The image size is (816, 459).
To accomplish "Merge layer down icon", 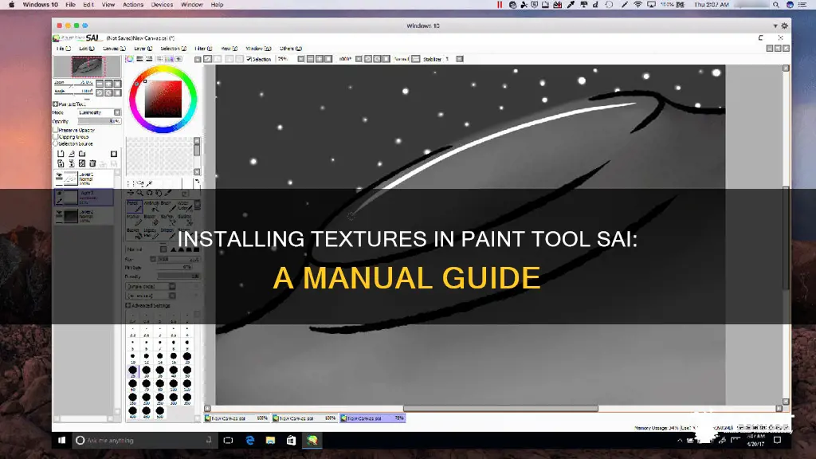I will 71,163.
